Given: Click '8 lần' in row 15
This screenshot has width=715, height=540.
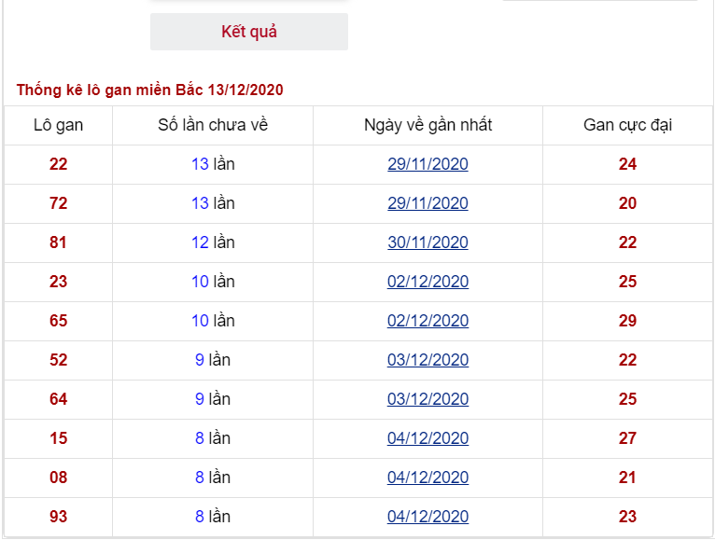Looking at the screenshot, I should 213,438.
